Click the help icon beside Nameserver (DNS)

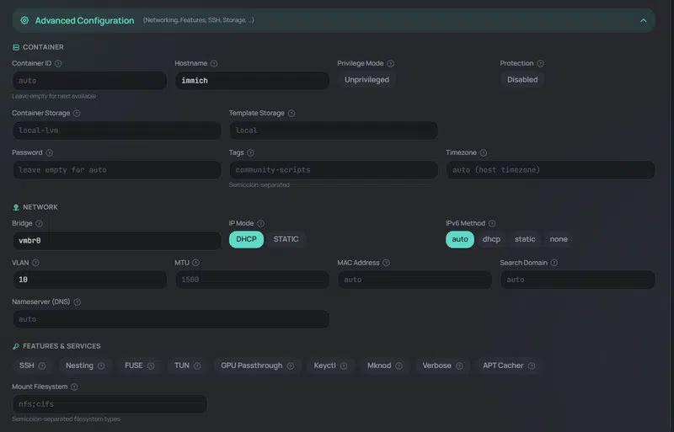click(x=77, y=301)
